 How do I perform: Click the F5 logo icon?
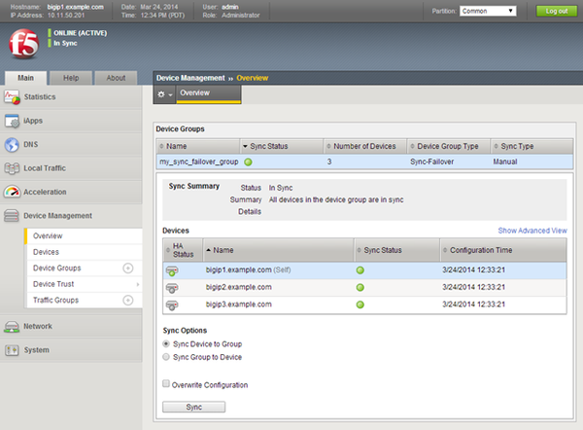point(21,46)
